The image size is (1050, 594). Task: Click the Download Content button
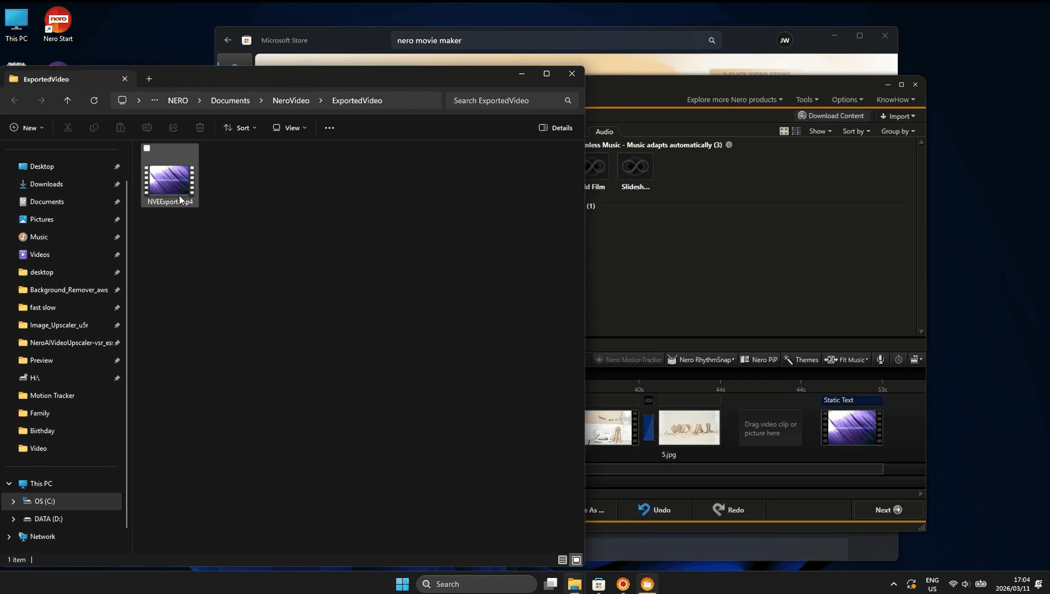click(x=831, y=116)
